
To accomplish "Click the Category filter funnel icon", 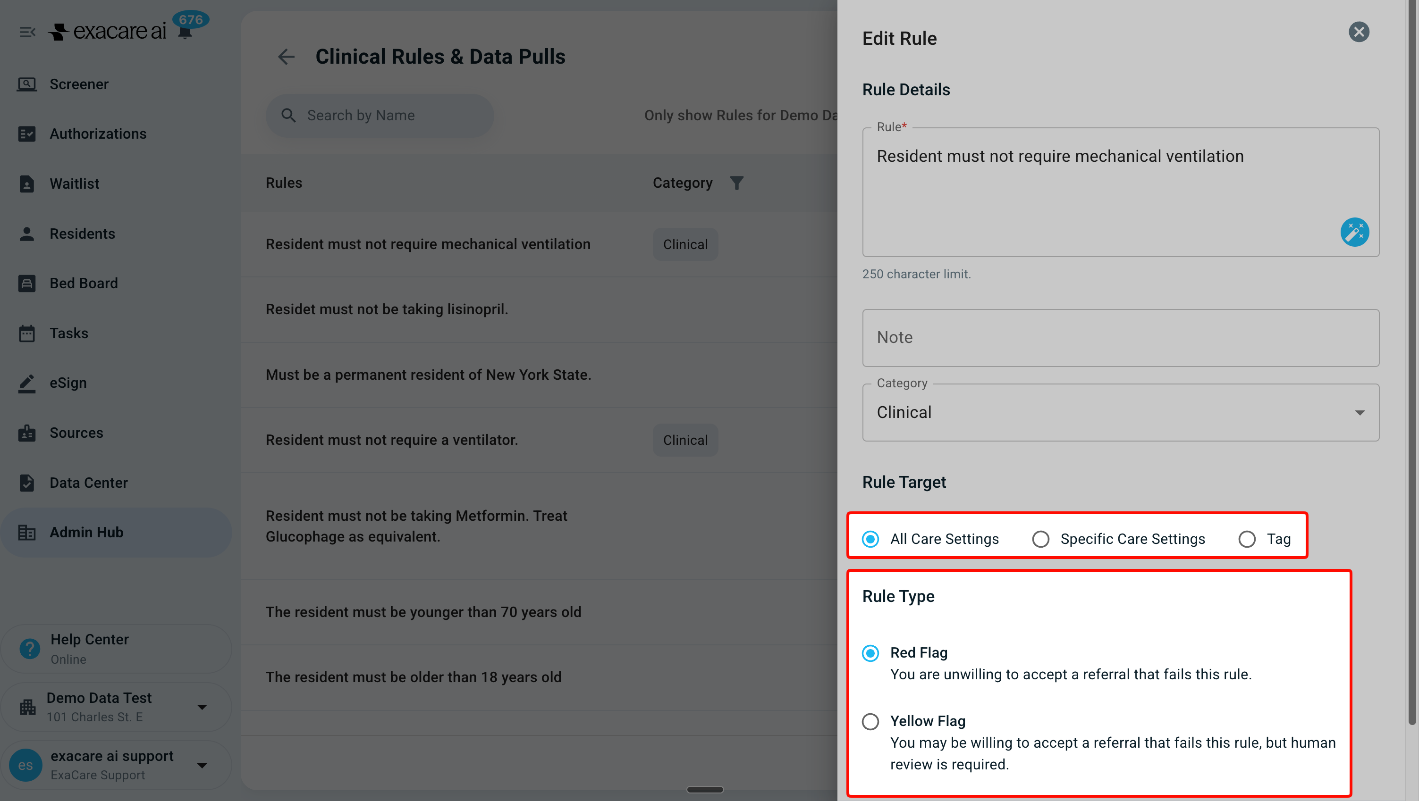I will [736, 183].
